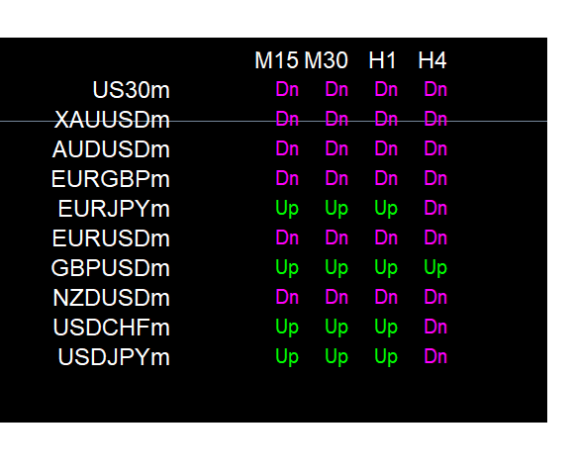Click USDCHFm H1 Up signal
The width and height of the screenshot is (573, 473).
point(386,328)
